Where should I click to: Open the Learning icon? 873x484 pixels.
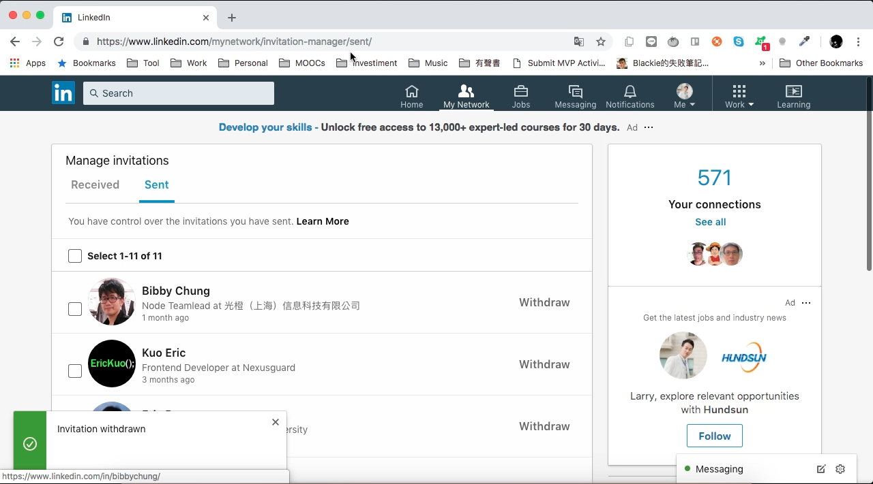pyautogui.click(x=794, y=96)
